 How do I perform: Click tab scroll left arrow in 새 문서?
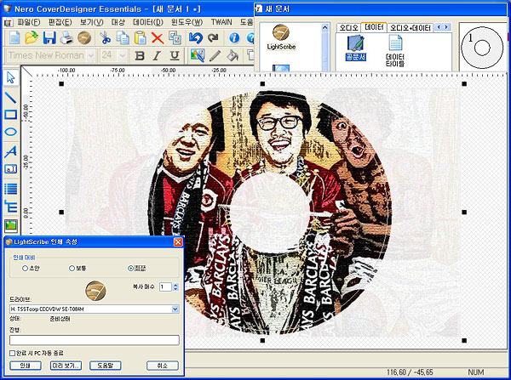click(x=439, y=27)
